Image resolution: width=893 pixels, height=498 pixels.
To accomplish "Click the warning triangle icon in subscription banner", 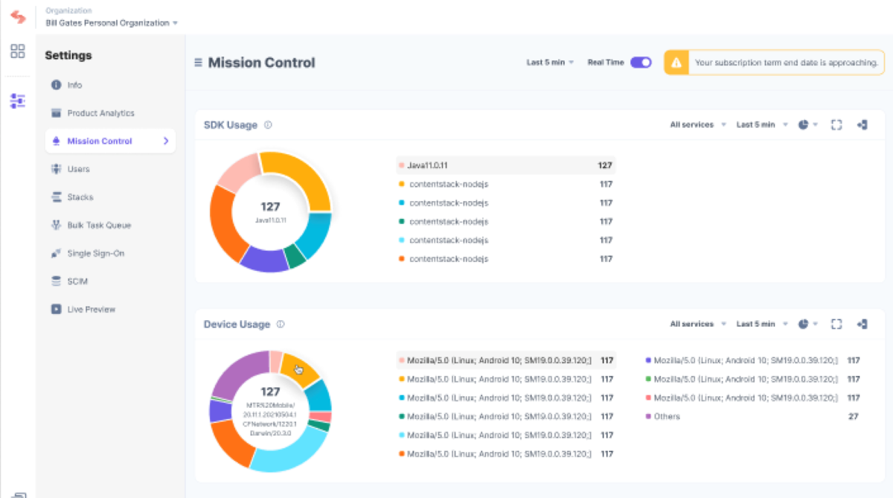I will click(676, 63).
